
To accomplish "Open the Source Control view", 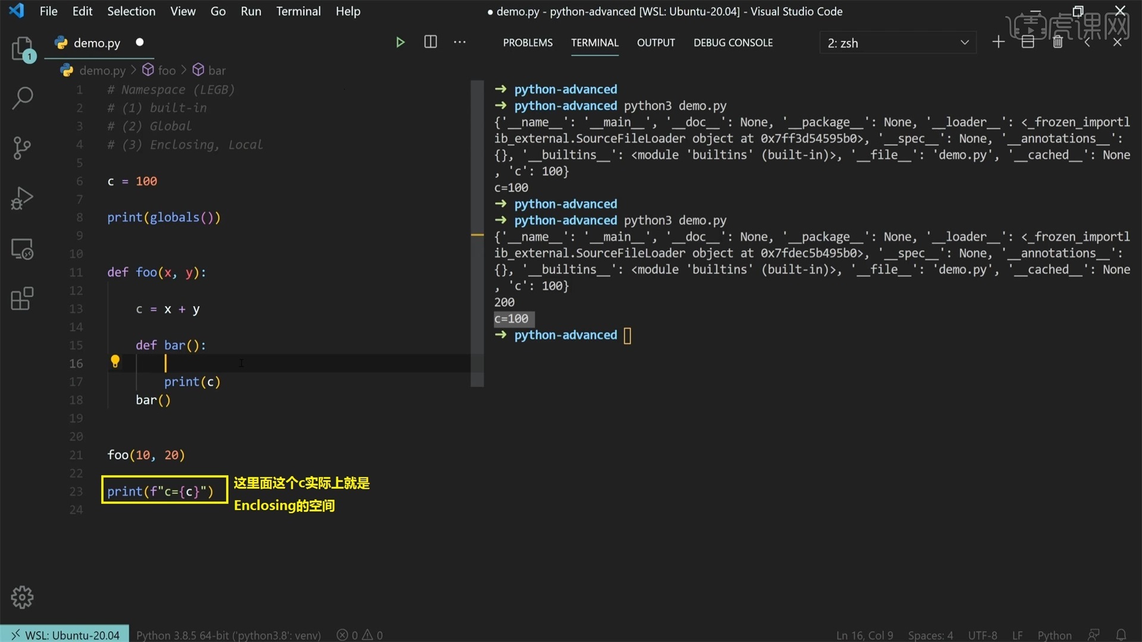I will (22, 148).
